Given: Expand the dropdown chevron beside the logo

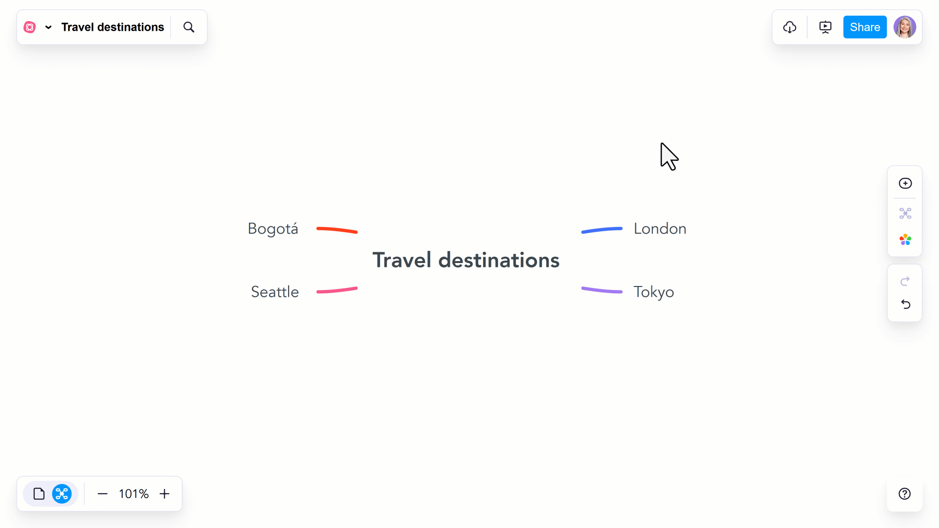Looking at the screenshot, I should click(48, 27).
